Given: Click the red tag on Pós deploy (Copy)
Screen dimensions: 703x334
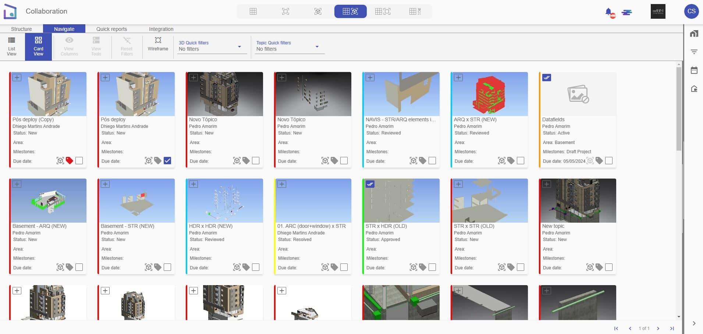Looking at the screenshot, I should [x=70, y=161].
